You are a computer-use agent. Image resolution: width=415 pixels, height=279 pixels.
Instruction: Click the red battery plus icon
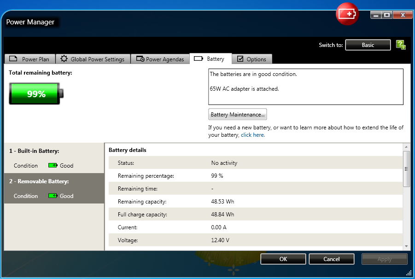click(347, 14)
